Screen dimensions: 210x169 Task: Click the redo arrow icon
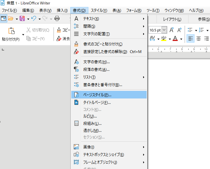point(45,18)
